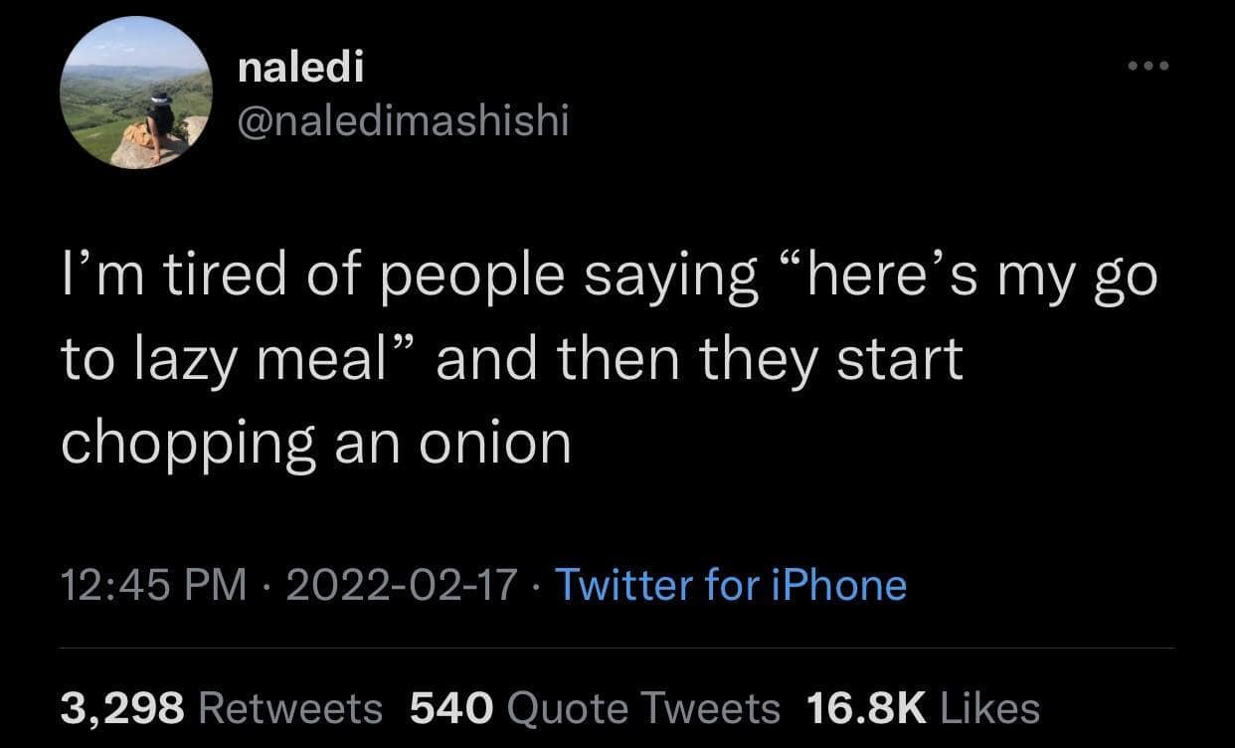This screenshot has height=748, width=1235.
Task: Open the naledi display name
Action: [301, 68]
